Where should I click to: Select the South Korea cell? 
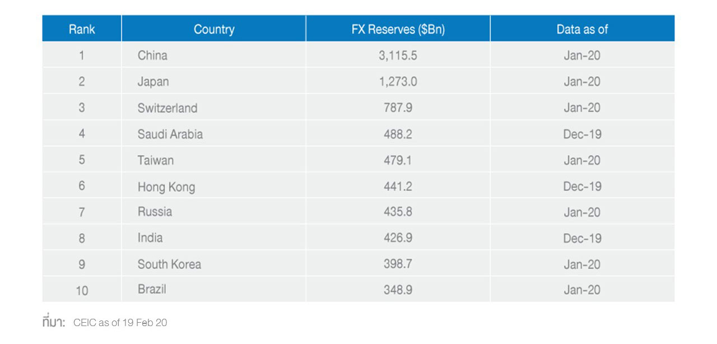click(x=169, y=264)
